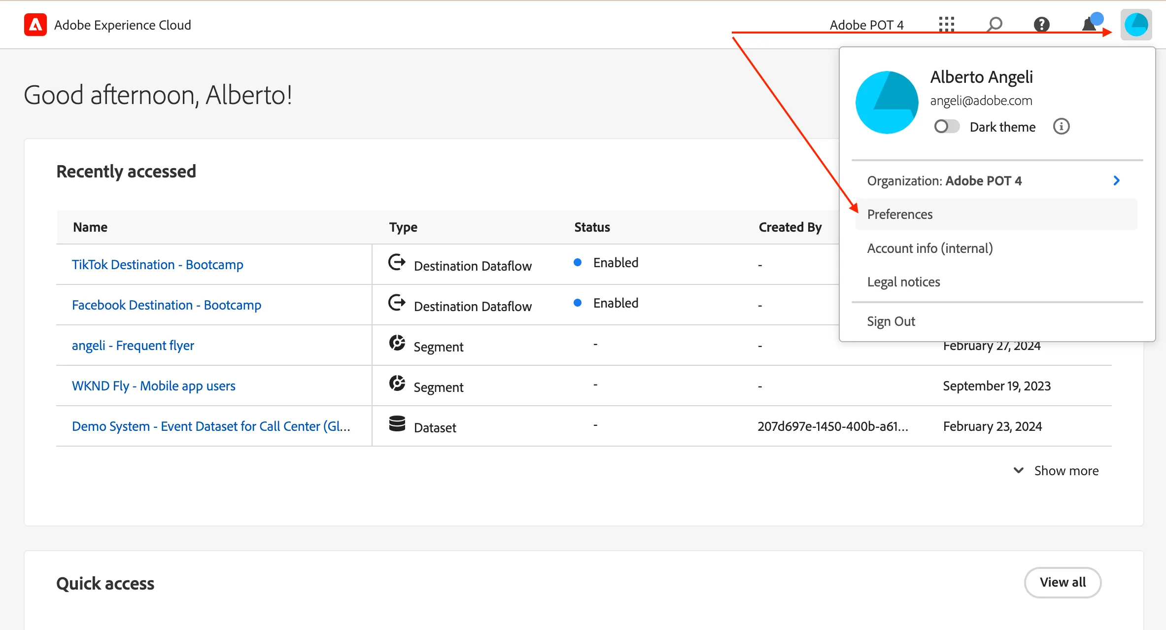Open the TikTok Destination - Bootcamp link
Screen dimensions: 1166x630
click(x=158, y=265)
